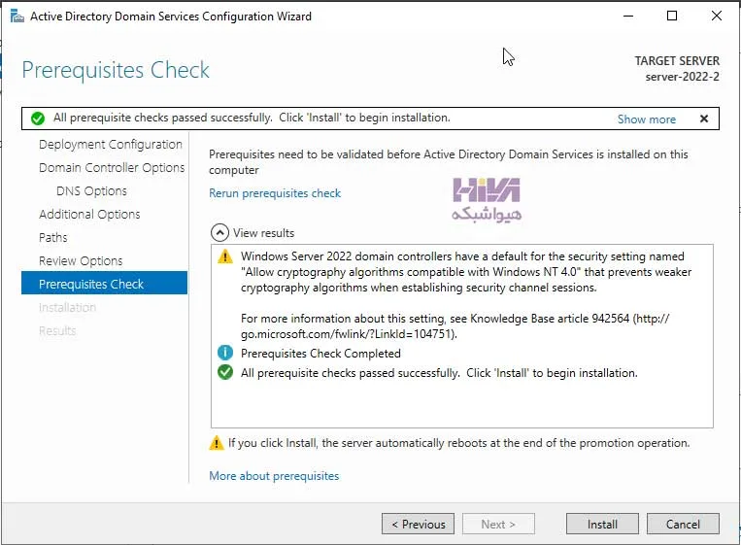Click the 'Prerequisites Check Completed' result line
The image size is (741, 545).
point(320,353)
